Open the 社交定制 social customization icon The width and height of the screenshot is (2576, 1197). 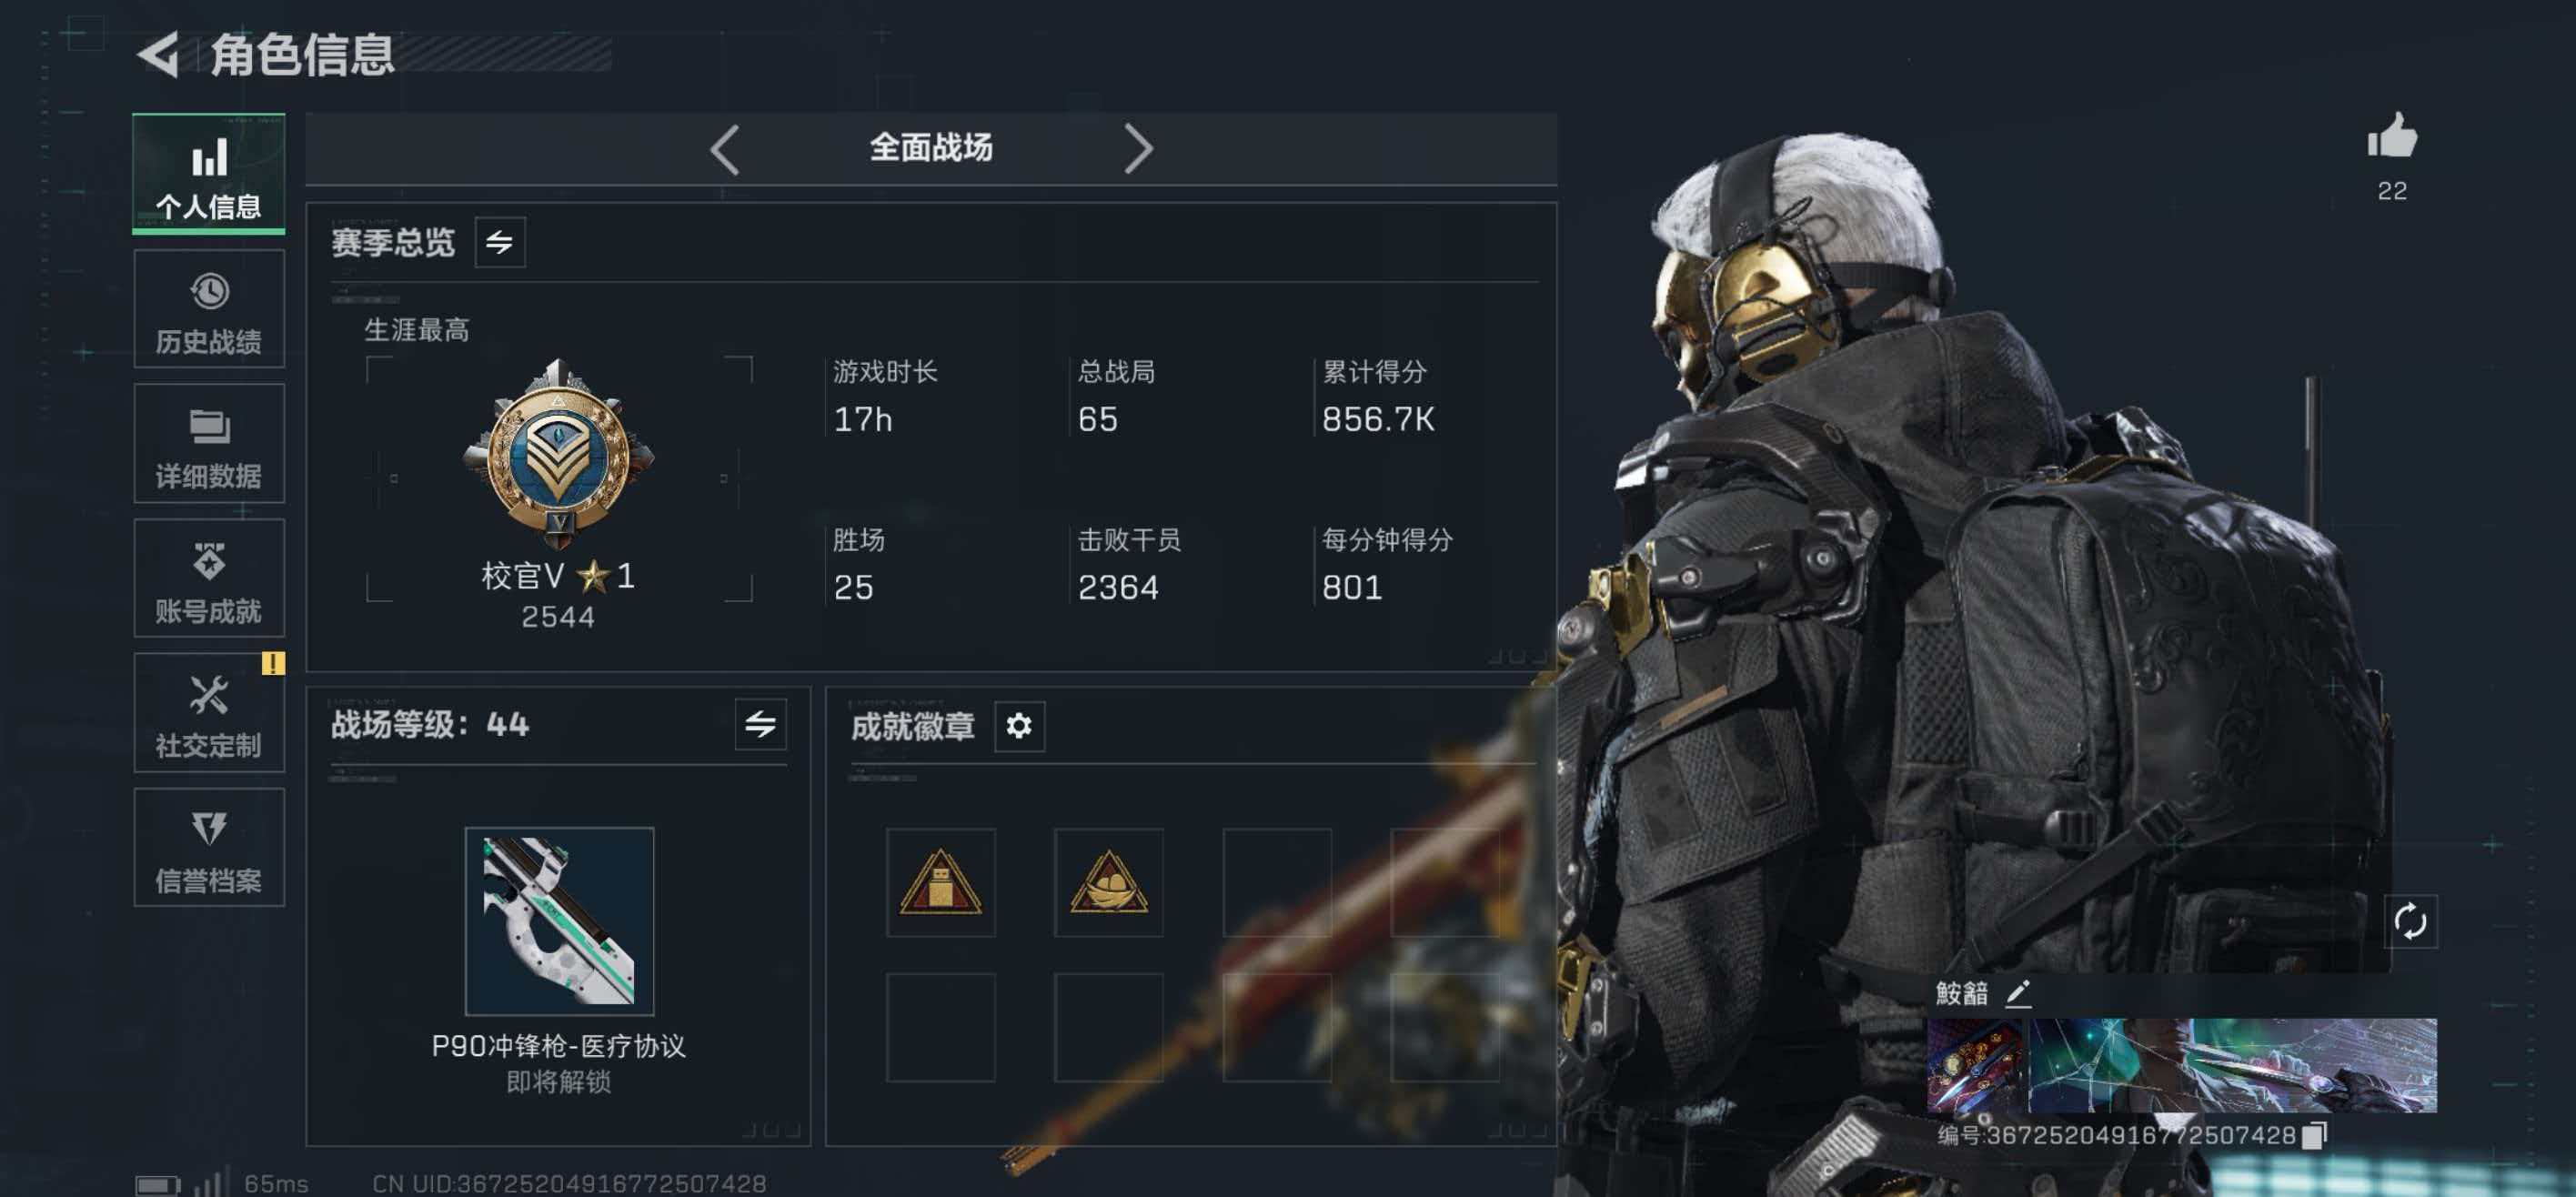tap(209, 713)
